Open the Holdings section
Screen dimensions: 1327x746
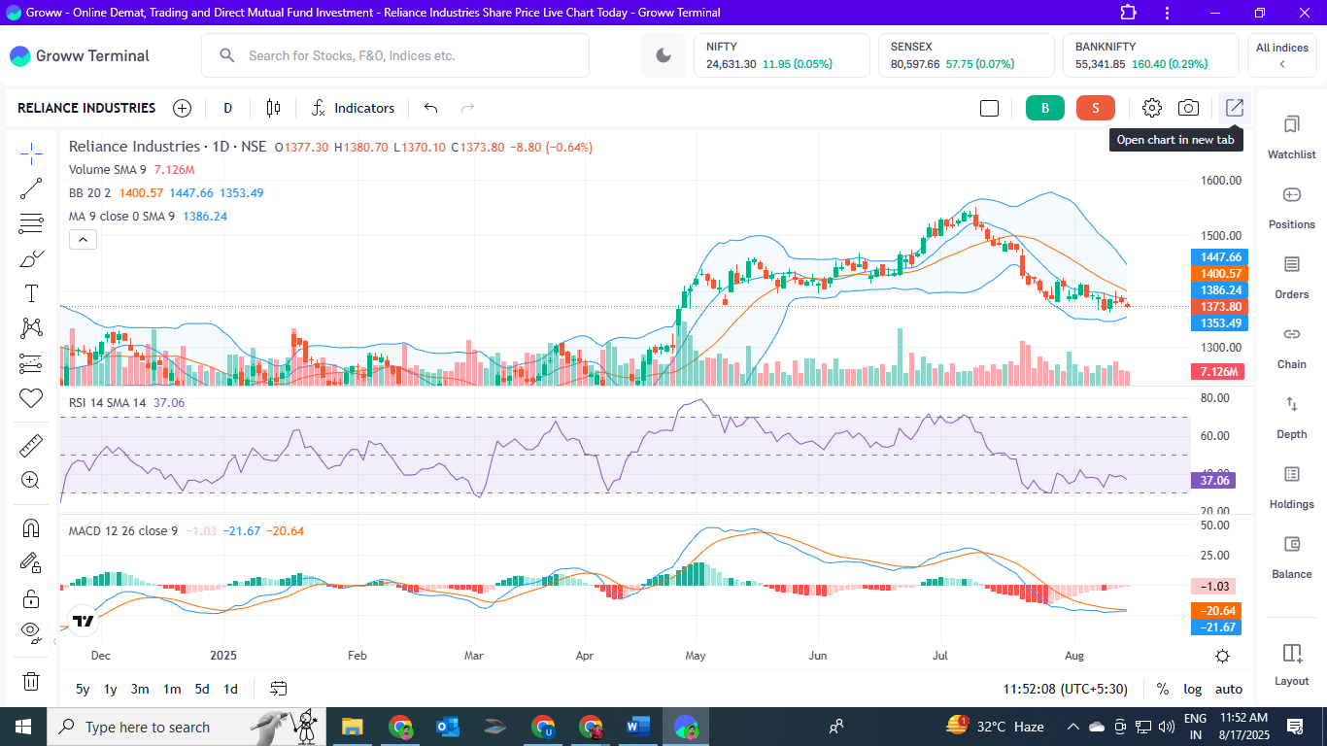[x=1291, y=489]
